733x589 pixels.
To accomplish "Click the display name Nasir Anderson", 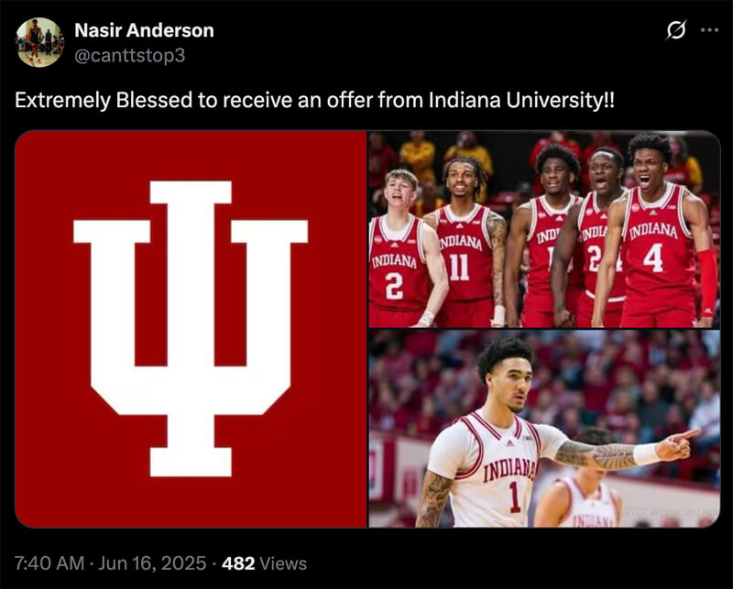I will pyautogui.click(x=144, y=30).
